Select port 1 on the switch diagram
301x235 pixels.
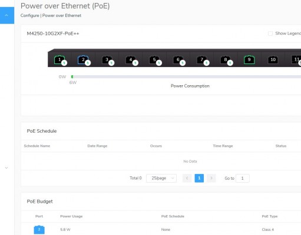59,60
